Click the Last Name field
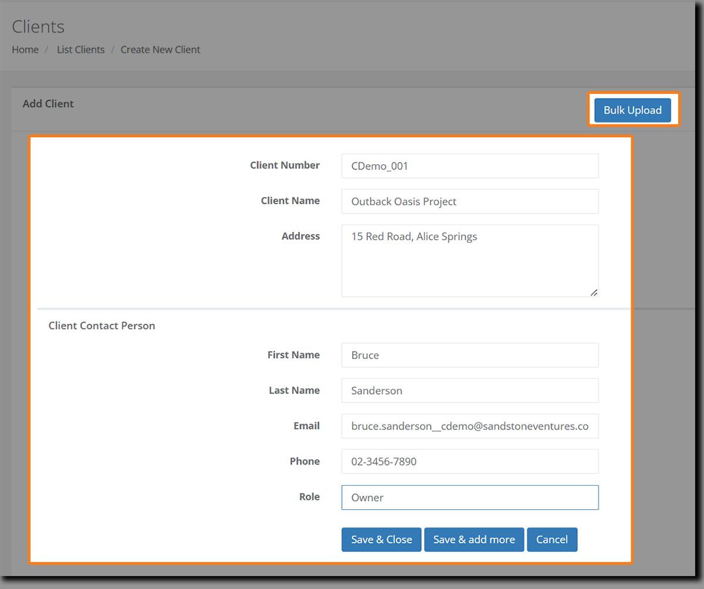704x589 pixels. [469, 391]
